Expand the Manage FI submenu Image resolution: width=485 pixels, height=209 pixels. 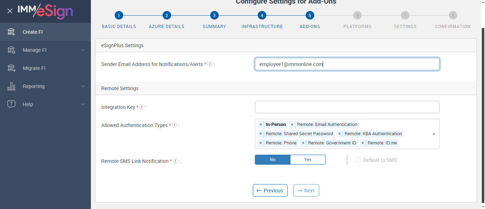coord(83,50)
